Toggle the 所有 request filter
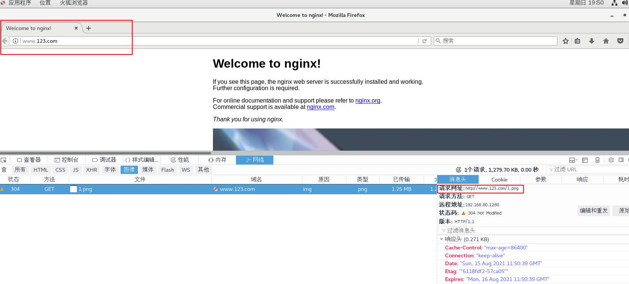The width and height of the screenshot is (629, 284). click(x=20, y=170)
